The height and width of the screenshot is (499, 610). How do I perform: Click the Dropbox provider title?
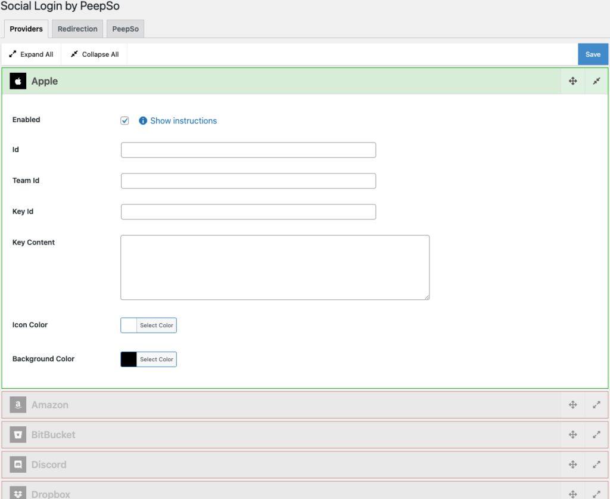coord(51,494)
